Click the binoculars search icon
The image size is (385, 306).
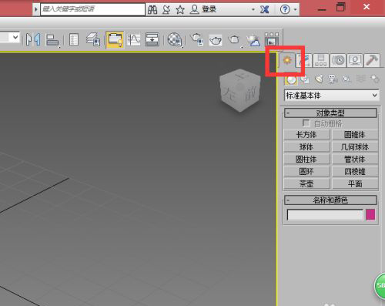pyautogui.click(x=152, y=10)
